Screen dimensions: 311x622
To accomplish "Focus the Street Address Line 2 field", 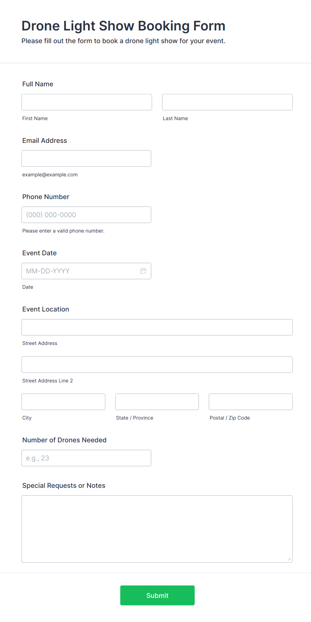I will [157, 364].
